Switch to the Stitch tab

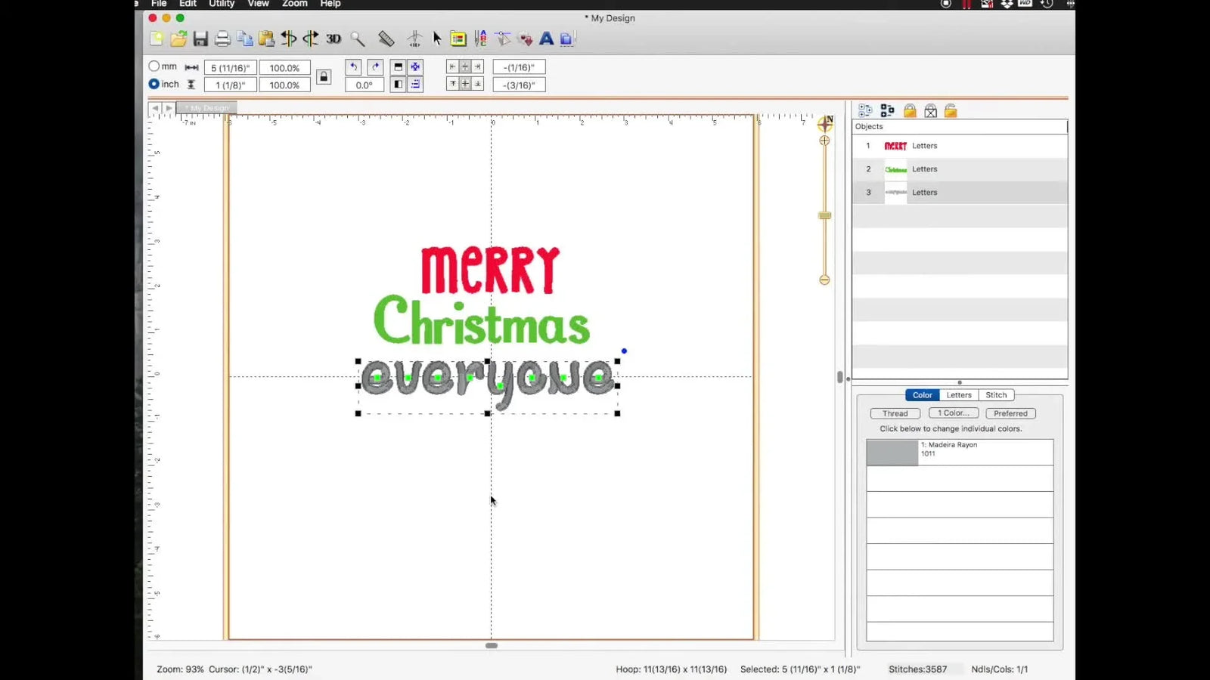(x=996, y=395)
